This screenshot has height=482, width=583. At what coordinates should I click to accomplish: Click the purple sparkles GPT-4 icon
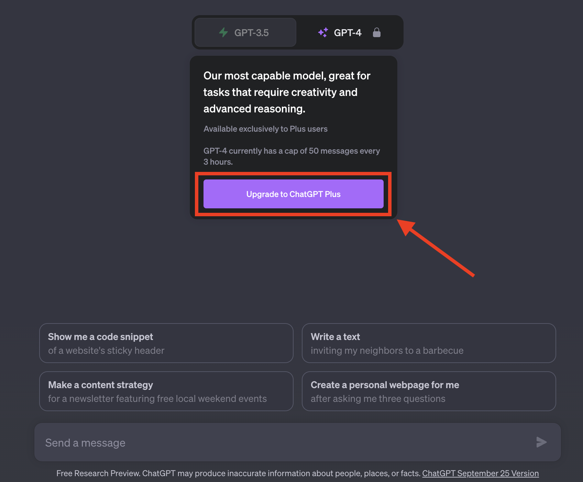(323, 33)
